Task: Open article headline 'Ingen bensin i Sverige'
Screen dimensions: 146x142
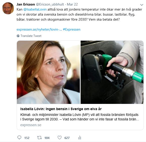Action: (x=61, y=109)
